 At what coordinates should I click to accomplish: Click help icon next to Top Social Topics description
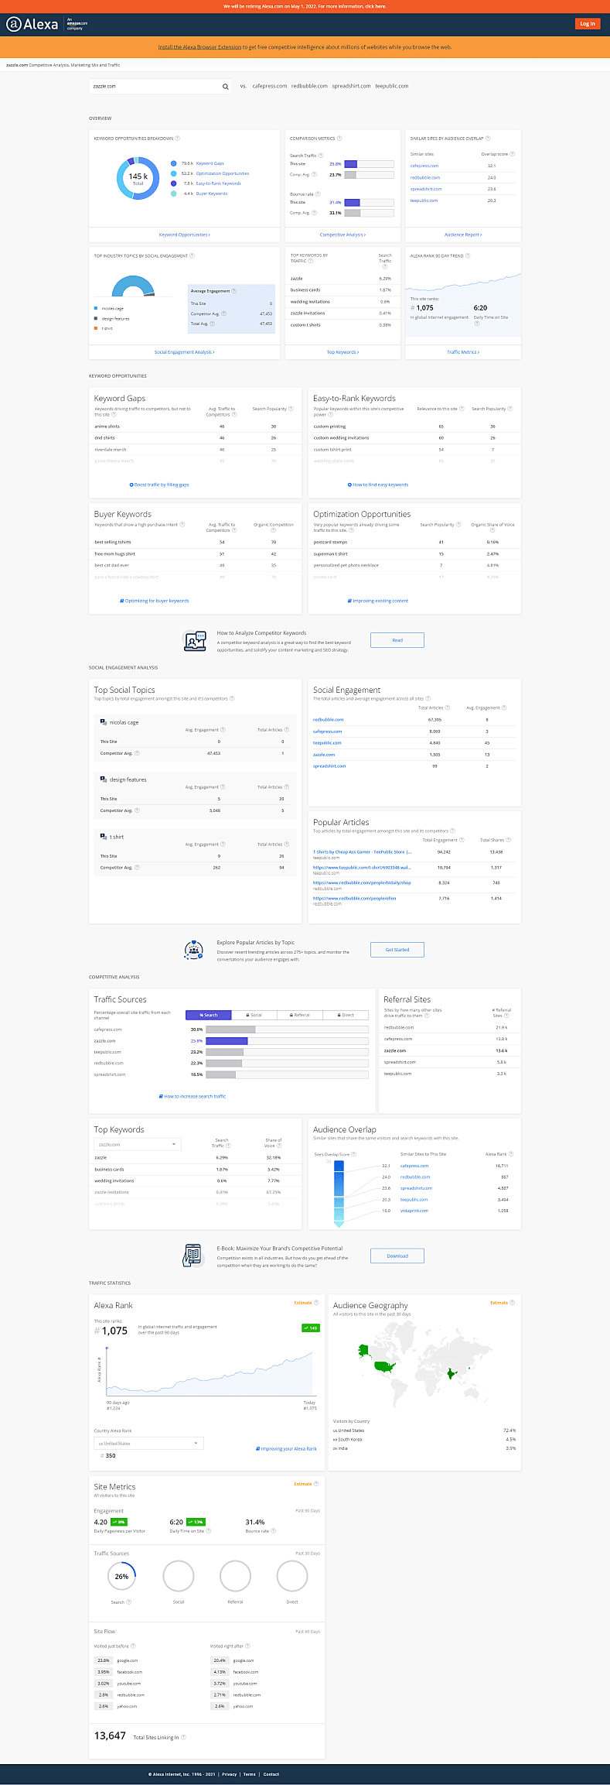232,698
